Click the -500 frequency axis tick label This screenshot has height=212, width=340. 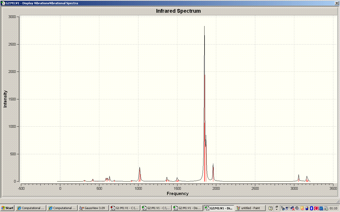coord(21,188)
